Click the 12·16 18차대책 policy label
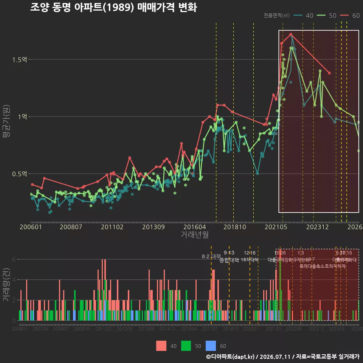 click(x=250, y=256)
